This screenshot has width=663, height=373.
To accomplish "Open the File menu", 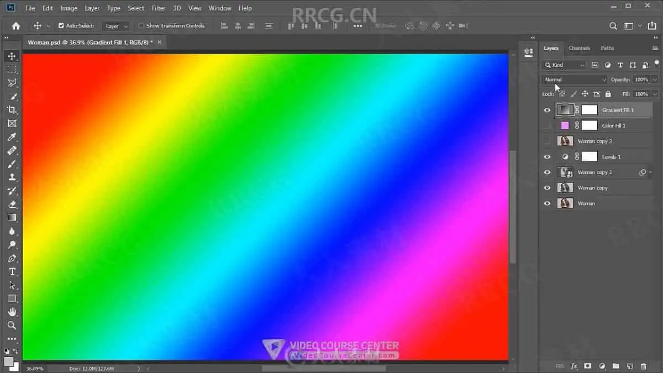I will (x=30, y=8).
